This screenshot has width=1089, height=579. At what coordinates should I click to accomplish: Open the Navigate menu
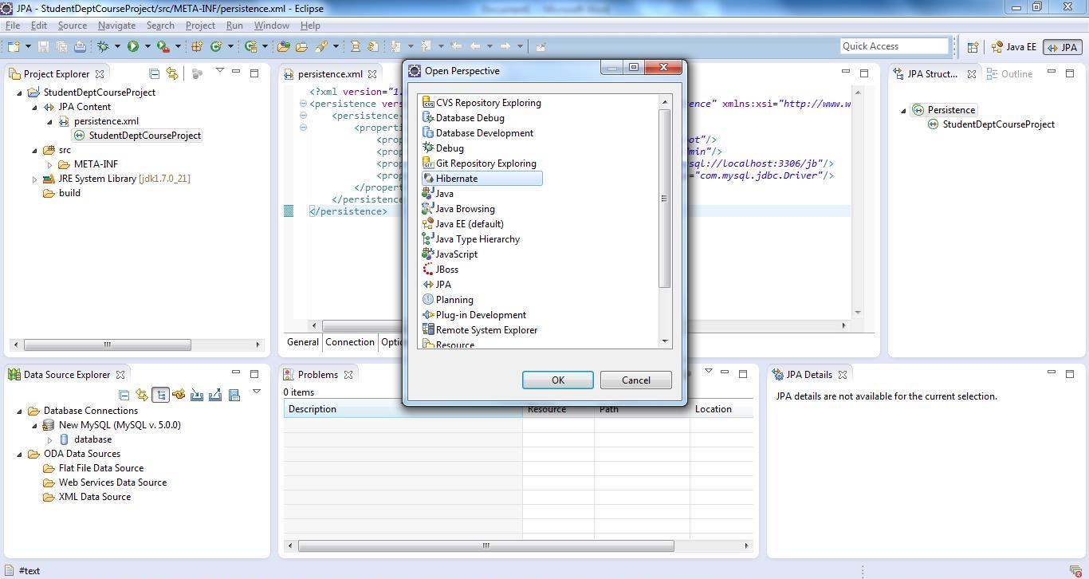point(116,26)
